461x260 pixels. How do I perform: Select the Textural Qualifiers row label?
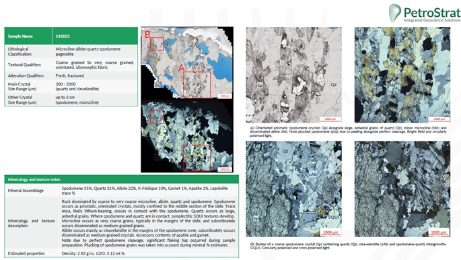(24, 65)
